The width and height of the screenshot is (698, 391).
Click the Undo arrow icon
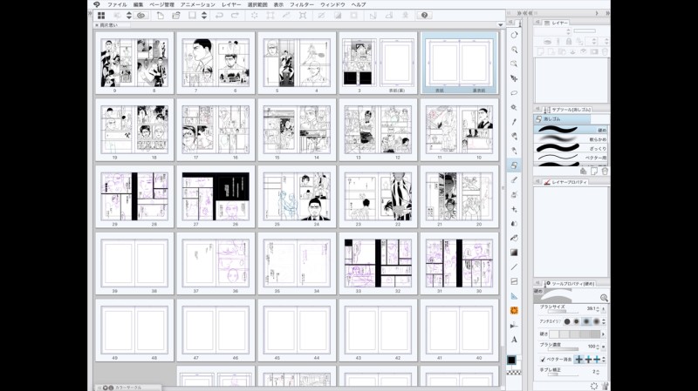click(219, 15)
